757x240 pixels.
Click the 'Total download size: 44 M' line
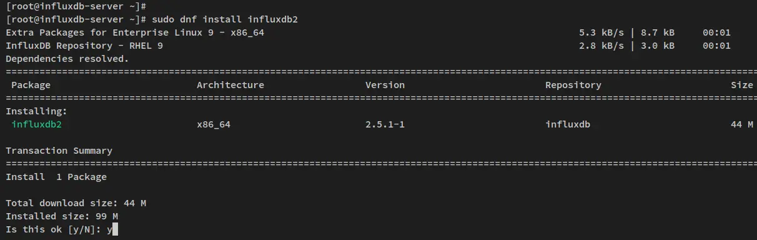pyautogui.click(x=76, y=203)
